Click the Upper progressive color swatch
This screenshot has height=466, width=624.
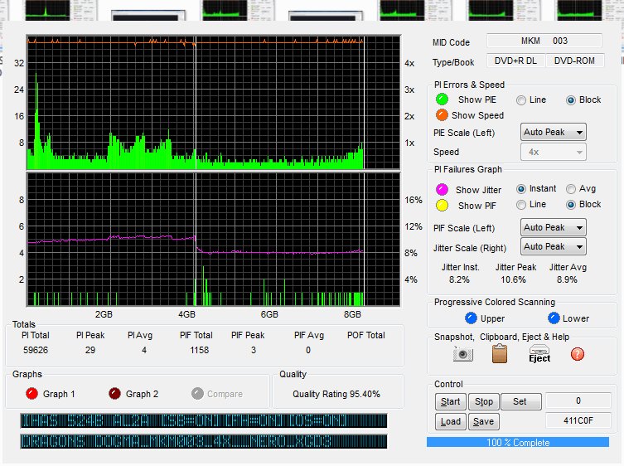(471, 318)
